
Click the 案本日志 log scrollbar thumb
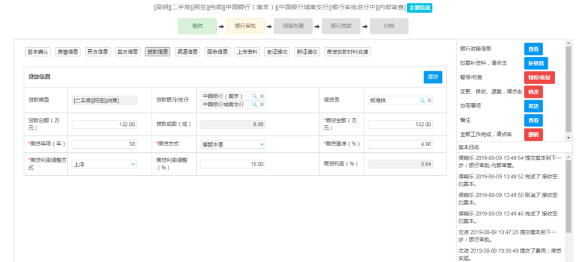point(568,197)
